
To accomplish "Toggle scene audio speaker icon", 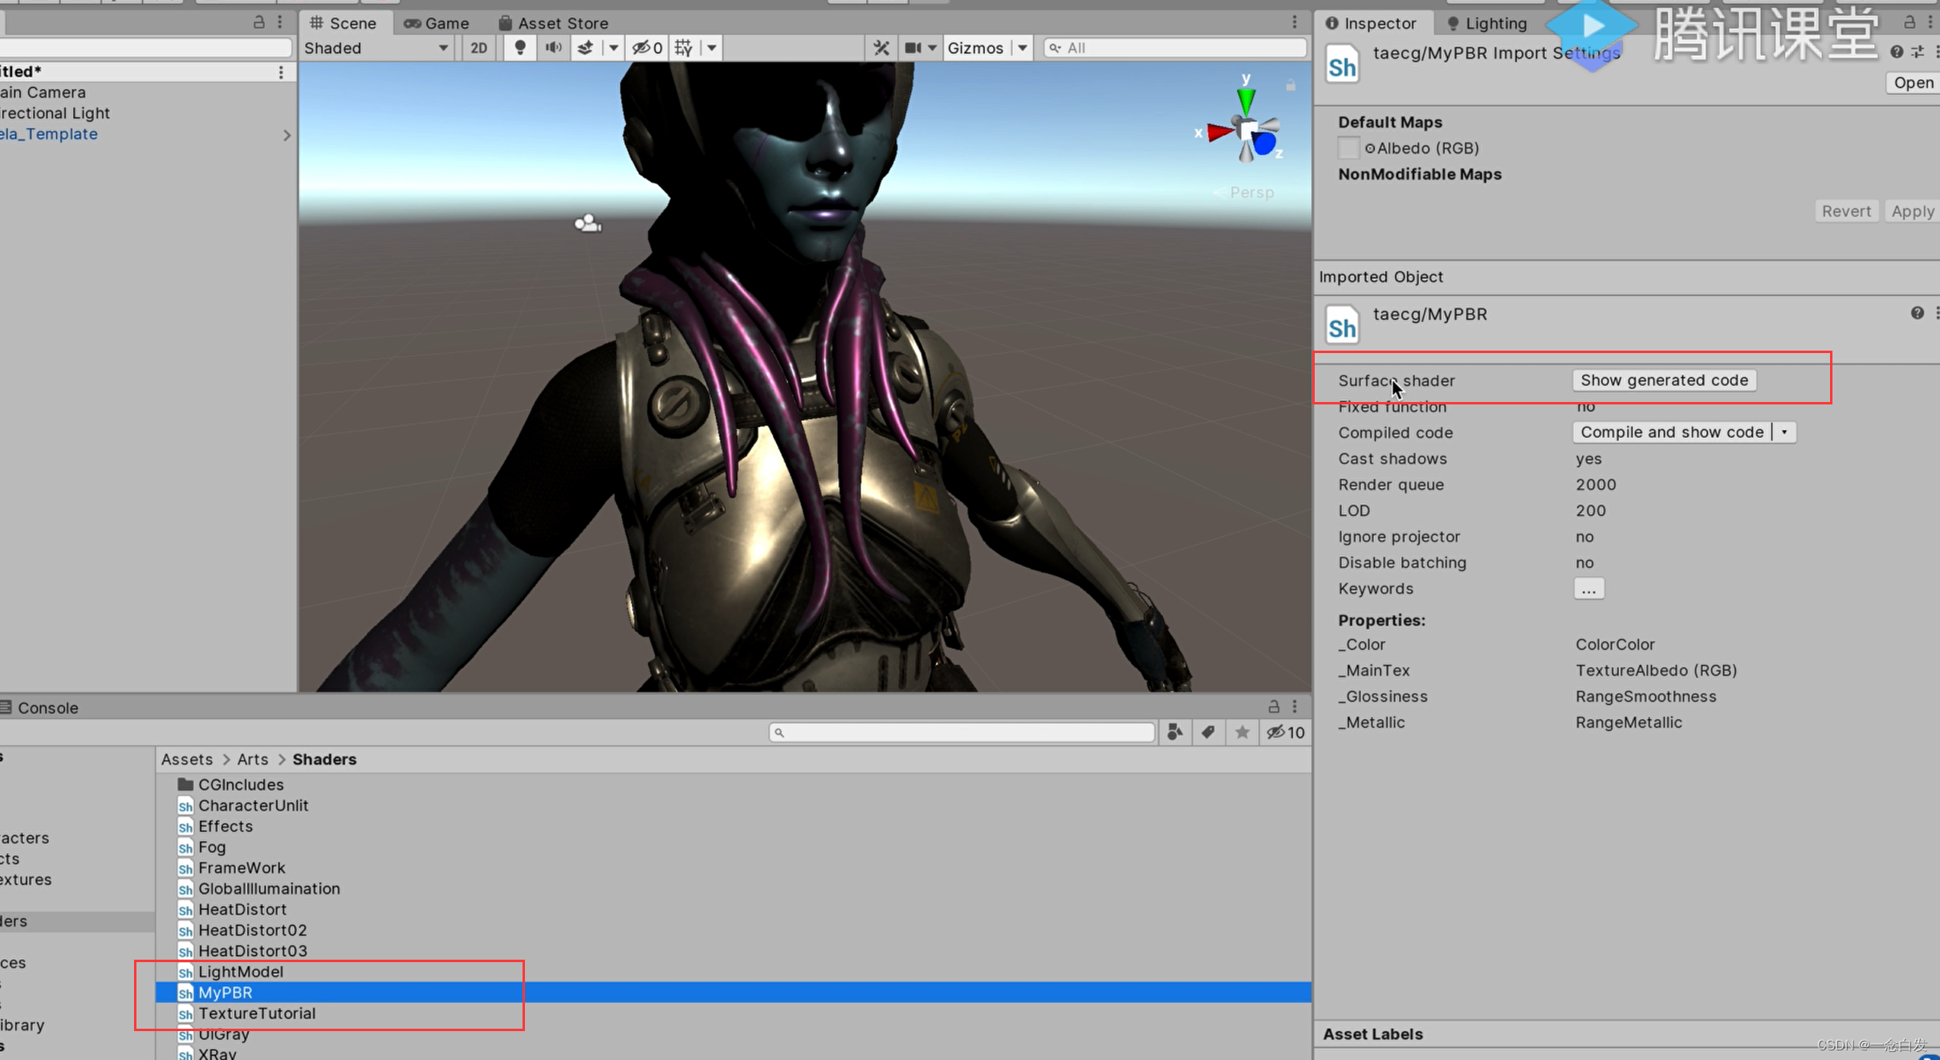I will [553, 48].
